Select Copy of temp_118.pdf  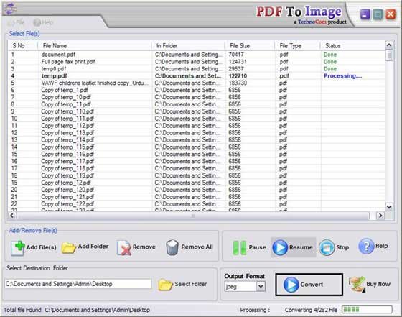(x=197, y=168)
